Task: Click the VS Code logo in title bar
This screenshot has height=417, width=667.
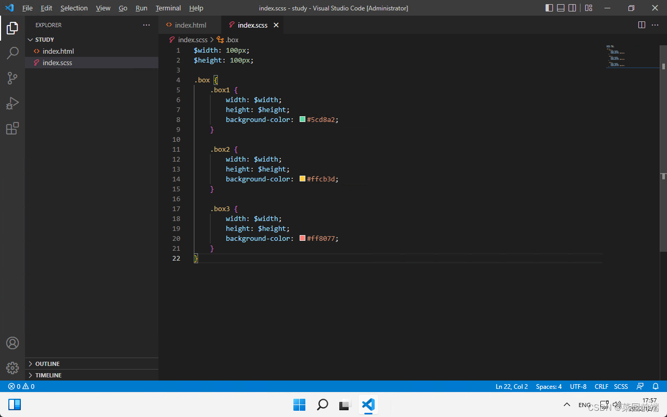Action: (x=9, y=8)
